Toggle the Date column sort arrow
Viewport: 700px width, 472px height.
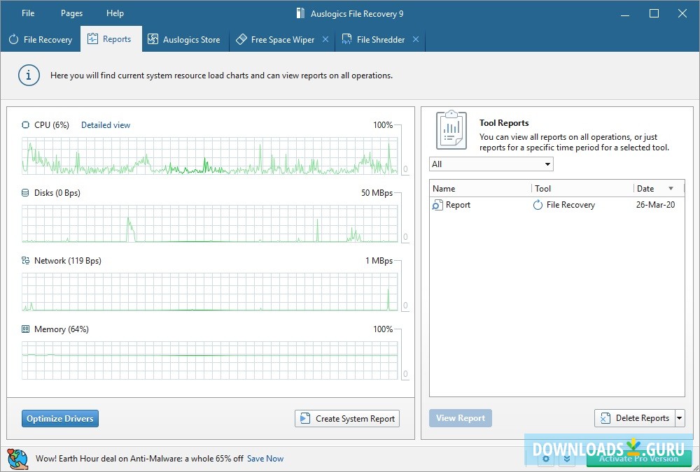click(x=671, y=189)
